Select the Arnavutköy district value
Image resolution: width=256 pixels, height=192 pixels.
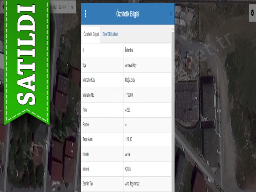coord(131,65)
